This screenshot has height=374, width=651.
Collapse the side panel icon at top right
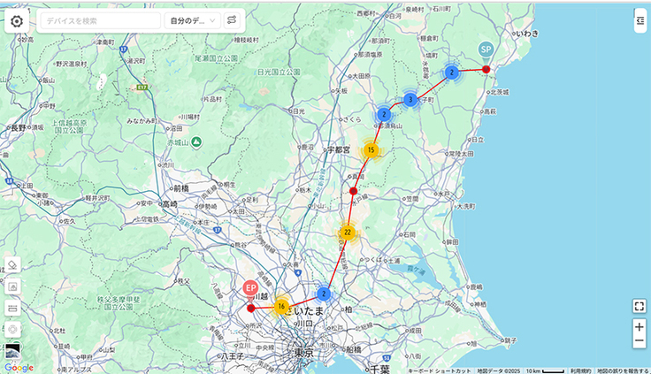640,20
